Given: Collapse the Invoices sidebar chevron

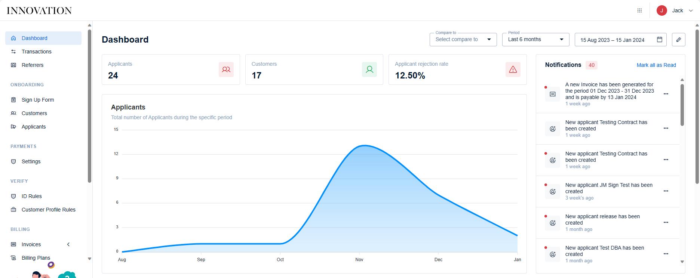Looking at the screenshot, I should [68, 244].
